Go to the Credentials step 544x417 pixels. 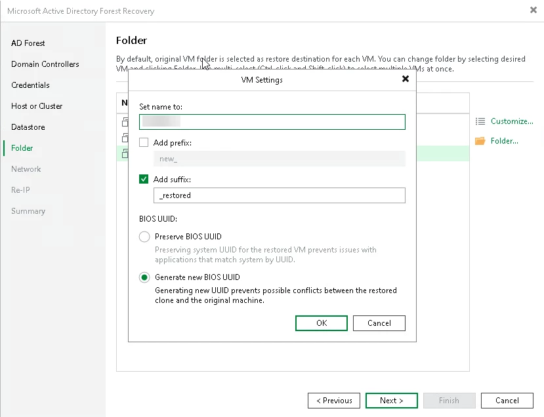[30, 85]
